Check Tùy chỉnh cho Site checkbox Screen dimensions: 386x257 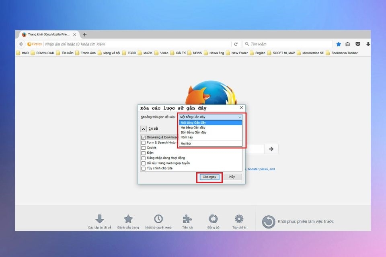[x=144, y=169]
